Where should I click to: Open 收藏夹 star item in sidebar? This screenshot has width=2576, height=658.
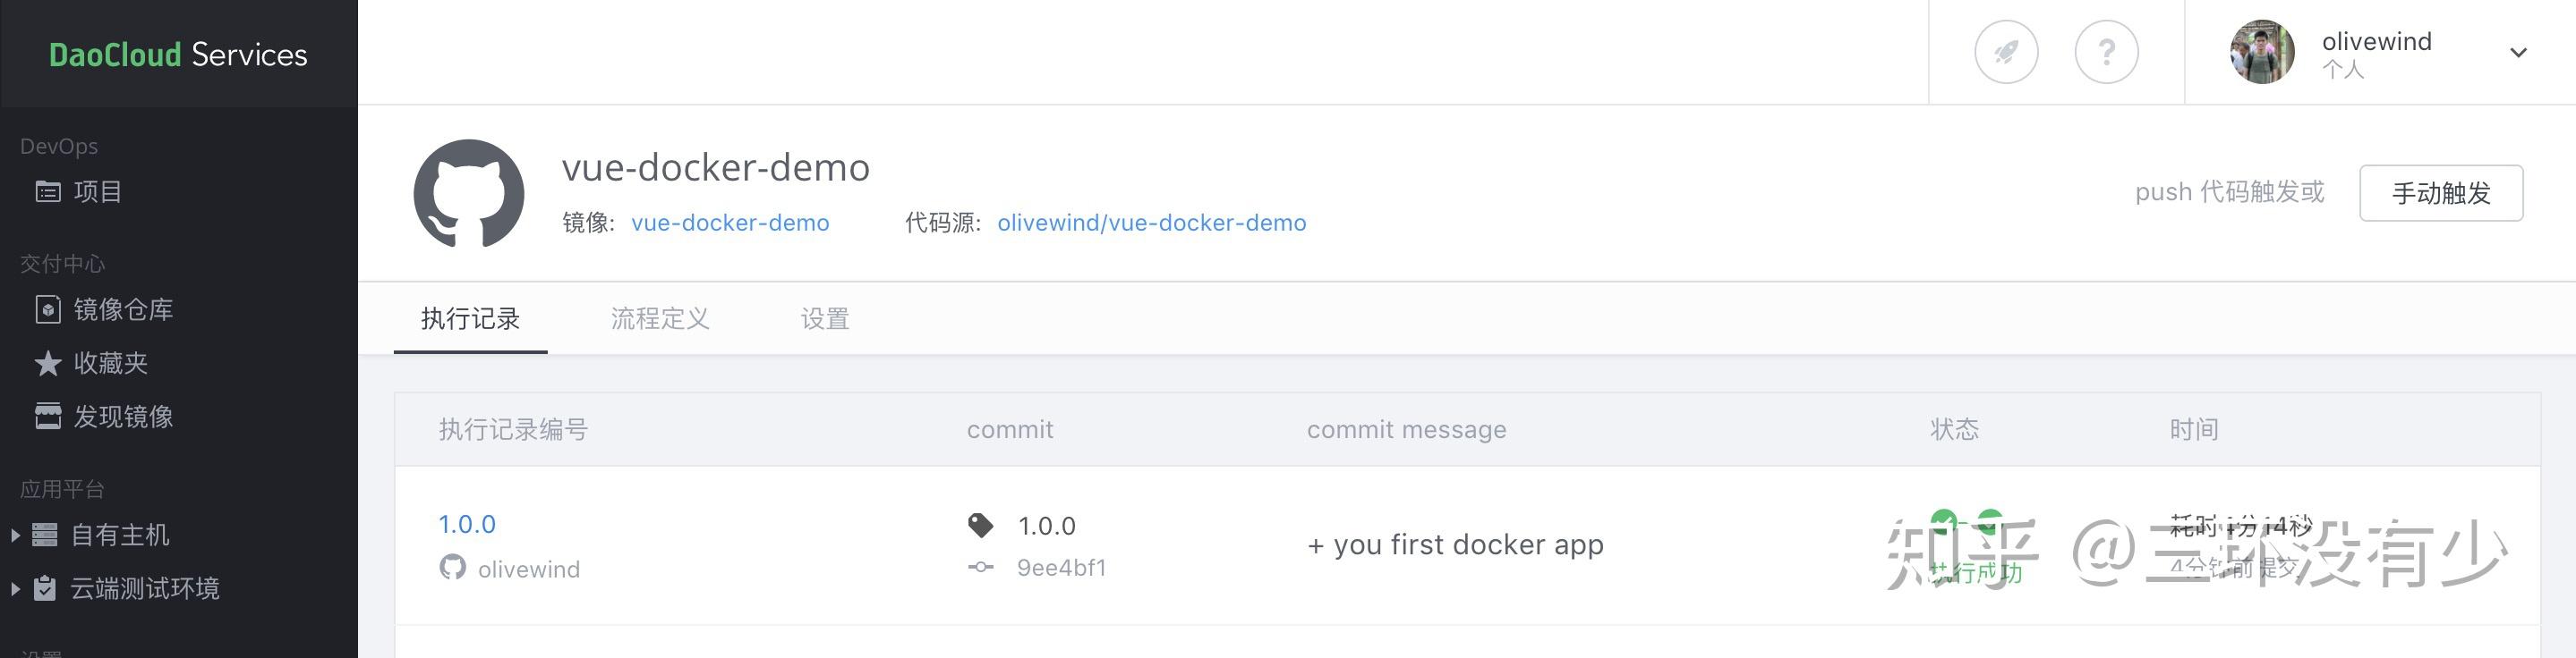tap(110, 362)
